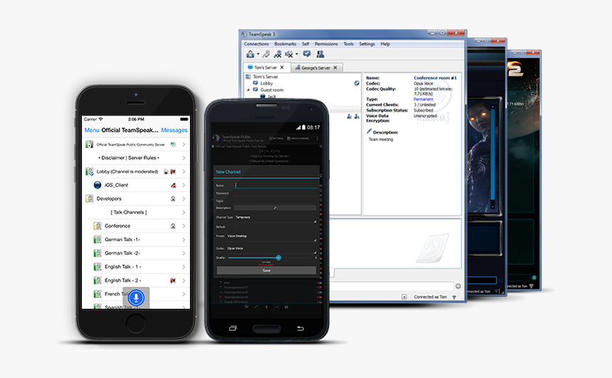This screenshot has height=378, width=612.
Task: Toggle the Default checkbox in New Channel dialog
Action: click(x=236, y=226)
